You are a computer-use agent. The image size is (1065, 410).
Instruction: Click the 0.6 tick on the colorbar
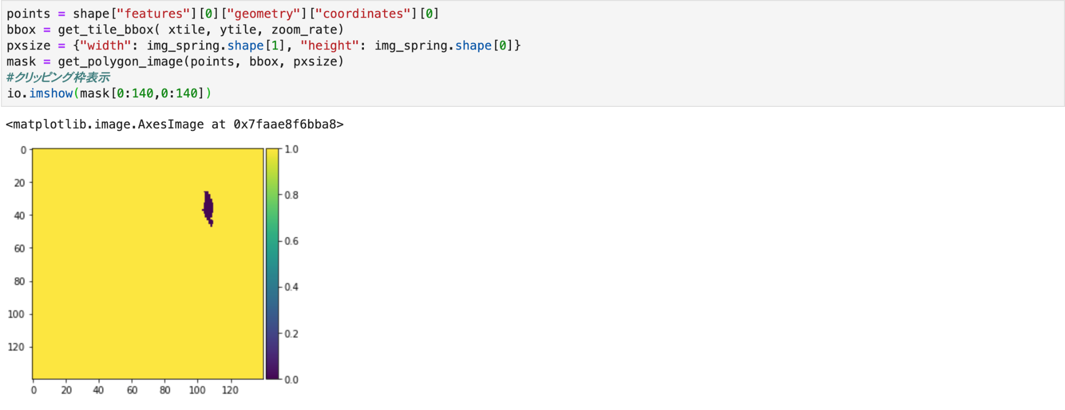[x=291, y=241]
